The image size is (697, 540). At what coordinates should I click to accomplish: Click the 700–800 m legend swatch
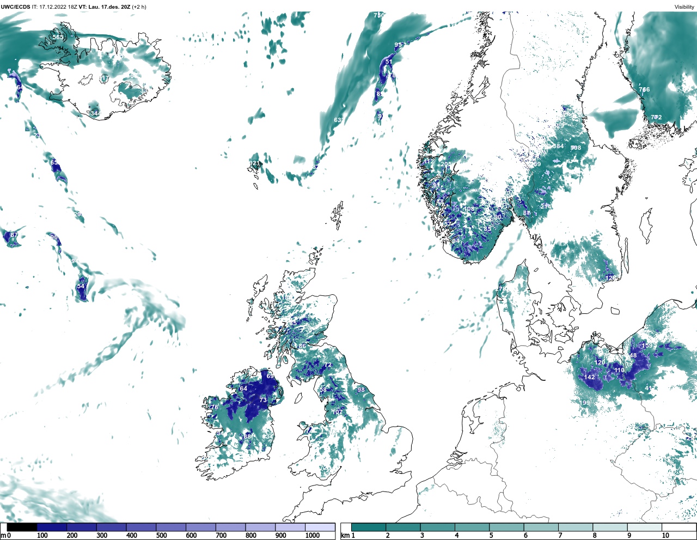pyautogui.click(x=230, y=527)
